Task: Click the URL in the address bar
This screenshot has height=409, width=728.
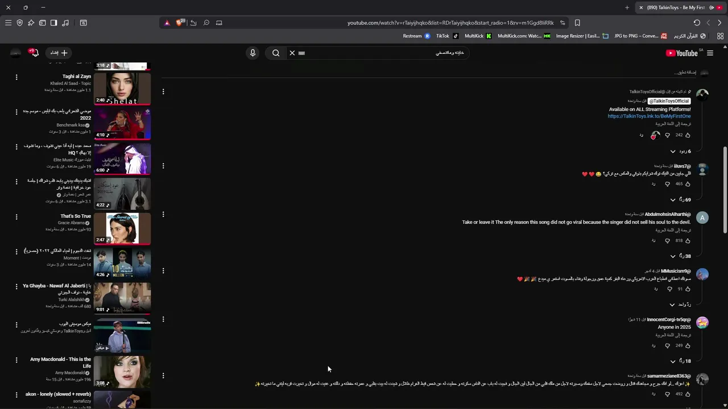Action: pos(450,23)
